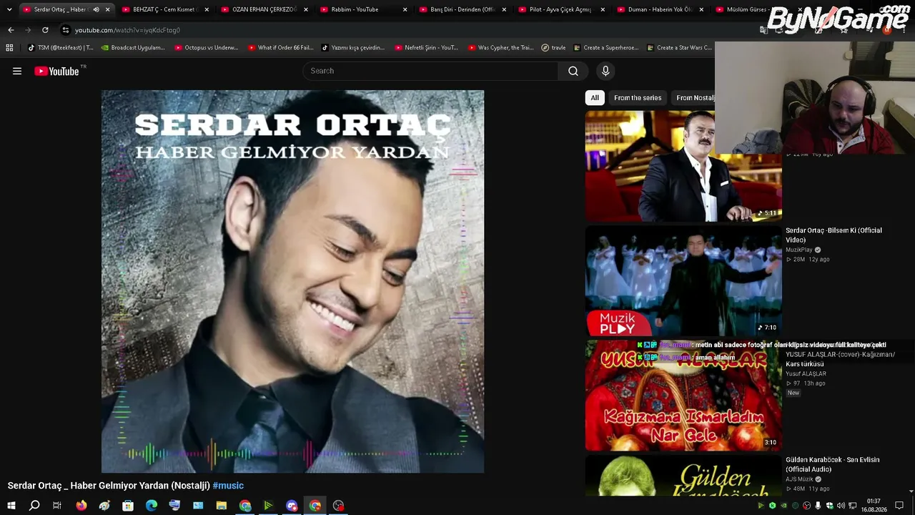Switch to the Barış Diri - Derinden tab
The width and height of the screenshot is (915, 515).
[x=463, y=9]
